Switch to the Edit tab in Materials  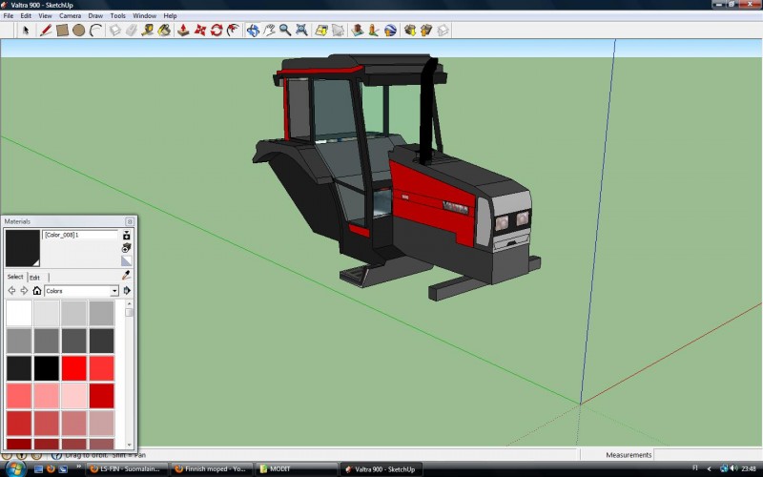pyautogui.click(x=34, y=277)
